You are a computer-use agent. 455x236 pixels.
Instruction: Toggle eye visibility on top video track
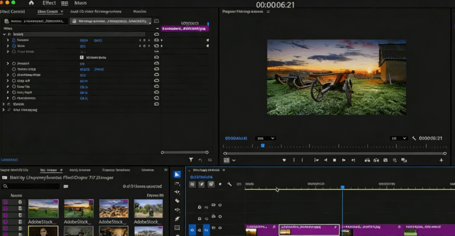220,205
